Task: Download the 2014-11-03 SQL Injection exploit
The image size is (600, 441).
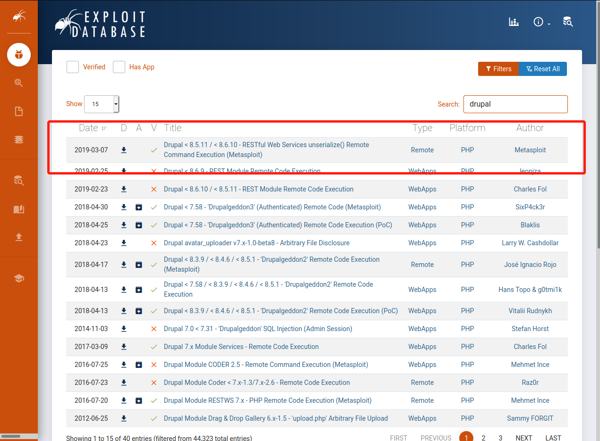Action: [x=124, y=329]
